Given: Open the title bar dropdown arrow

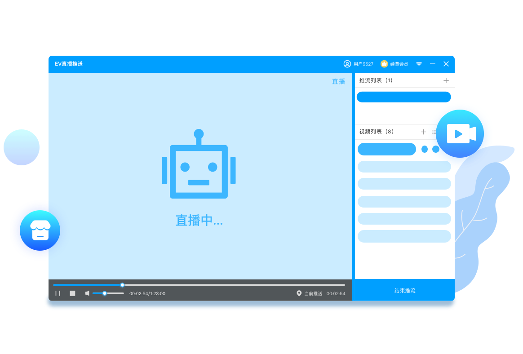Looking at the screenshot, I should click(x=419, y=64).
